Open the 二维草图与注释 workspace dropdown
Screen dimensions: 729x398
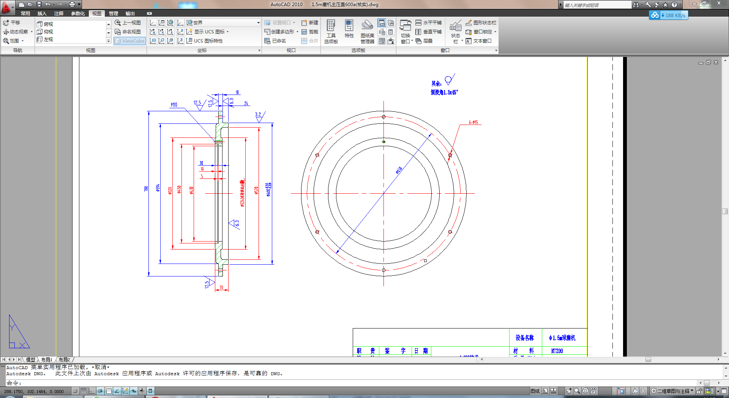pyautogui.click(x=671, y=391)
